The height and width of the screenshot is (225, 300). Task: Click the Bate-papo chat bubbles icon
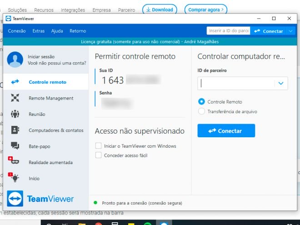[15, 146]
